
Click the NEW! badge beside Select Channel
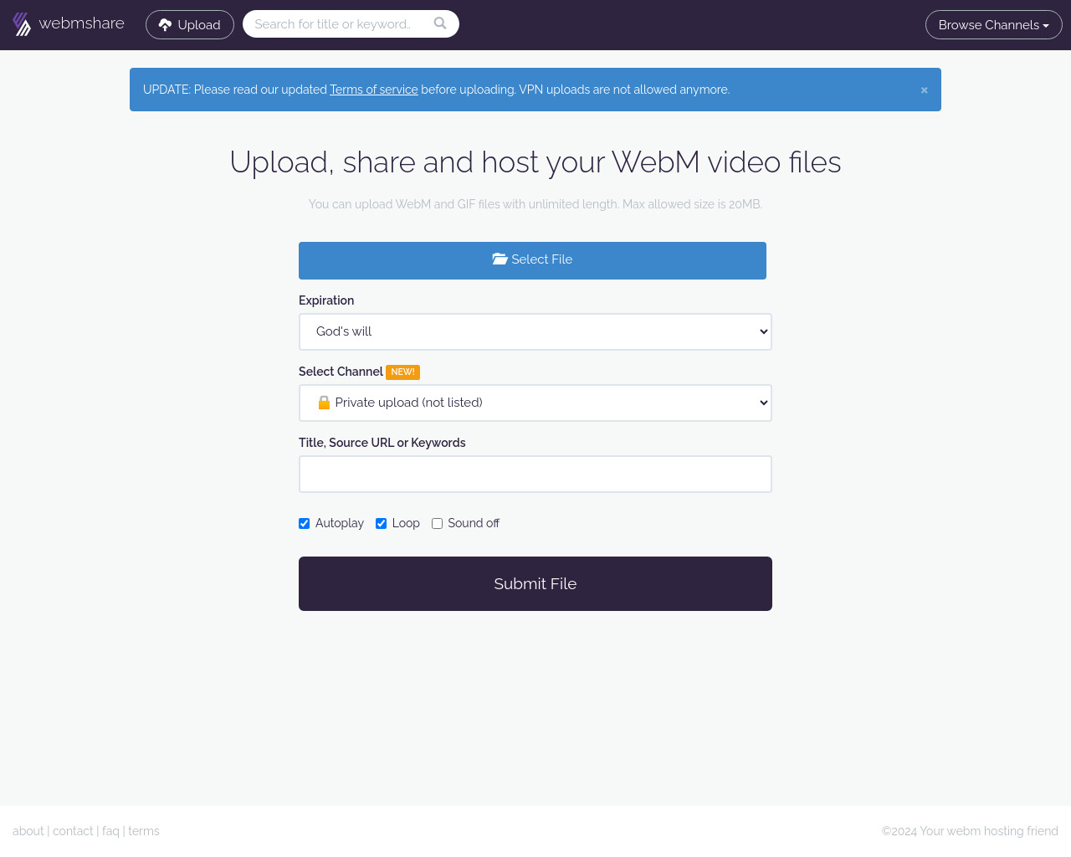402,372
